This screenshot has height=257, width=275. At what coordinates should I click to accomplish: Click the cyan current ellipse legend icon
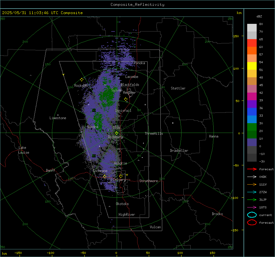click(252, 215)
